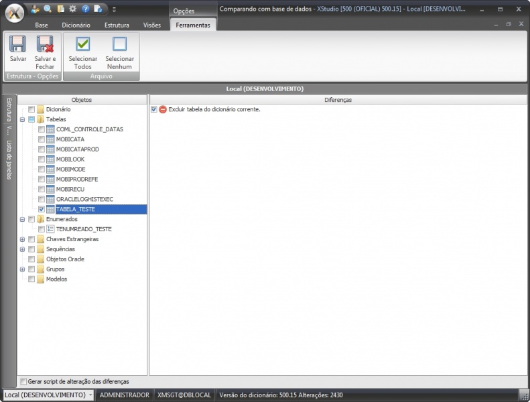Open the Visões ribbon tab

pyautogui.click(x=152, y=25)
